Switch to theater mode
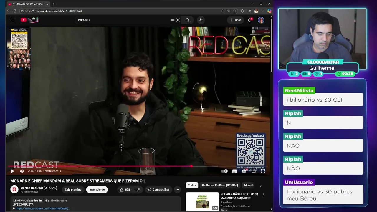 pos(253,171)
